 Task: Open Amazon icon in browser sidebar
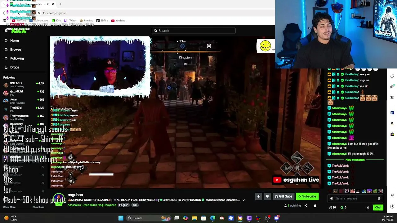pyautogui.click(x=392, y=123)
